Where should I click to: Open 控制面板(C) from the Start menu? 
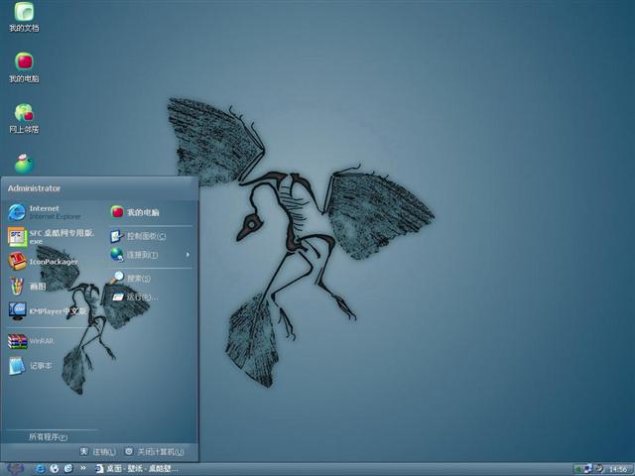[x=139, y=236]
